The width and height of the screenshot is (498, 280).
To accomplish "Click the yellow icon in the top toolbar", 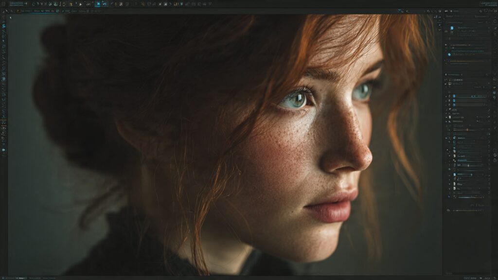I will click(71, 4).
